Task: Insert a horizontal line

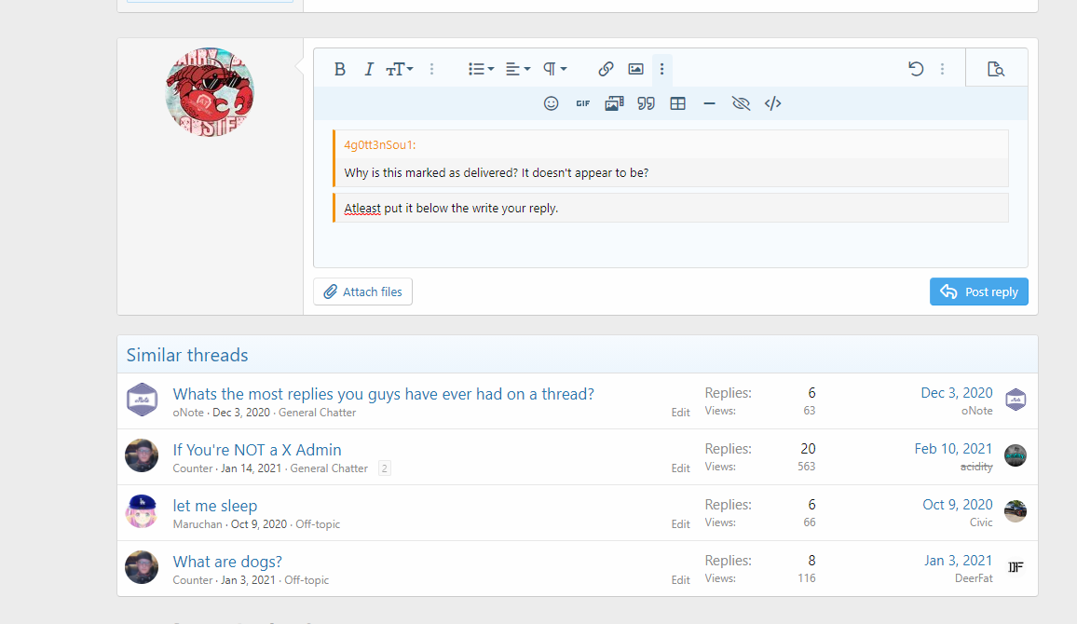Action: pos(710,103)
